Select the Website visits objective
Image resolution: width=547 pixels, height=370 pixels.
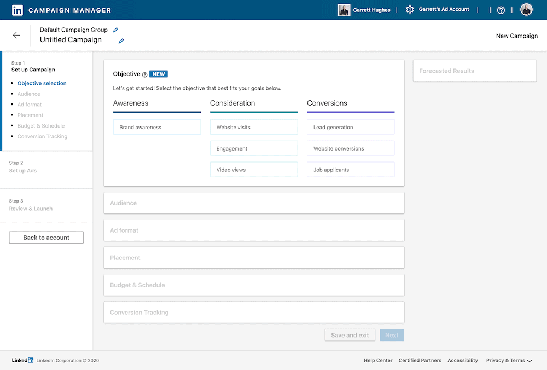pyautogui.click(x=254, y=127)
